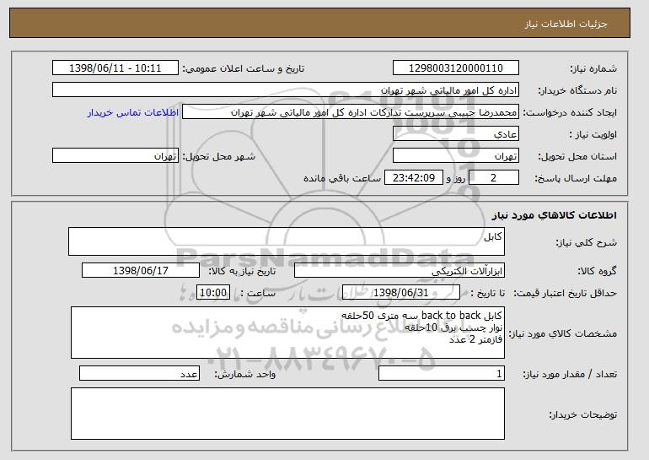Image resolution: width=649 pixels, height=460 pixels.
Task: Click the request creator field محمدرضا حبیبی
Action: 351,112
